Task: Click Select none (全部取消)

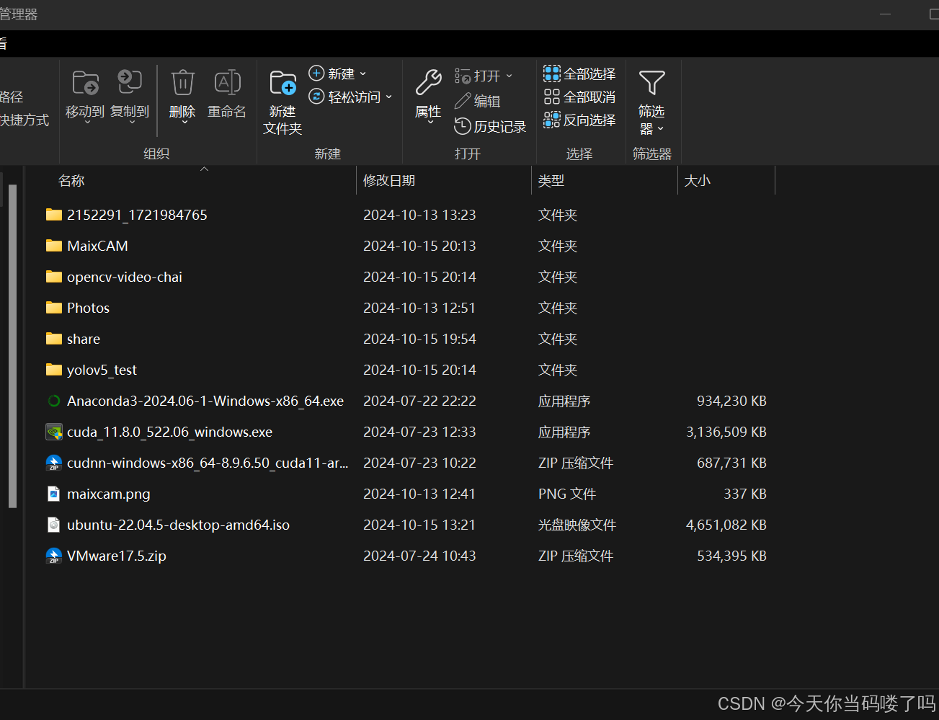Action: (x=579, y=97)
